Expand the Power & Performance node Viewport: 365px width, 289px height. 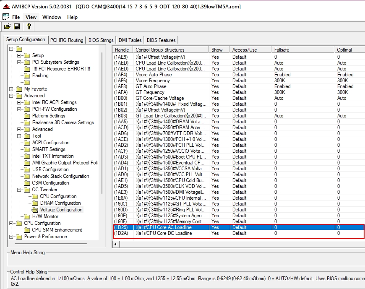point(11,237)
